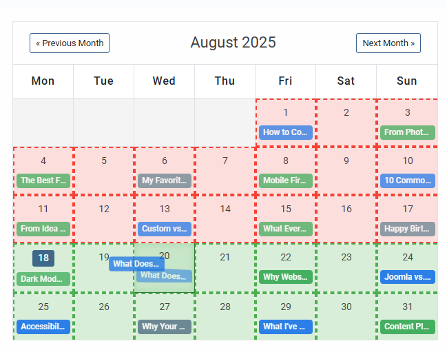Open the 'Happy Birt...' event
447x350 pixels.
point(407,229)
